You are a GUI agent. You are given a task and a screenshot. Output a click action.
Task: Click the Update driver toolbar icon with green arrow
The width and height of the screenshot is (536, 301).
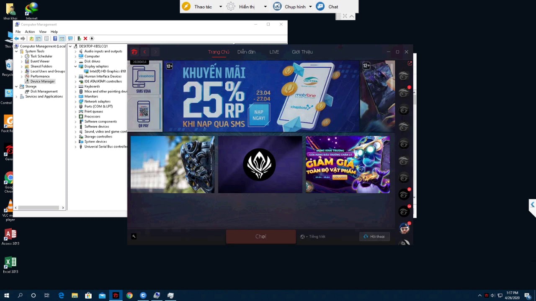coord(79,38)
